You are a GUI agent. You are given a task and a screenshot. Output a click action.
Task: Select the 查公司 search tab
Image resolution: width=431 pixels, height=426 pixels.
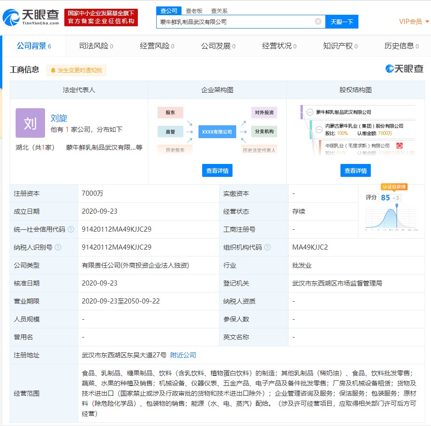point(169,11)
